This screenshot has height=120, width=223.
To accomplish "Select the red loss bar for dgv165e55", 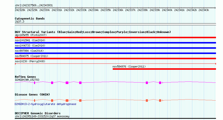I will pos(115,37).
